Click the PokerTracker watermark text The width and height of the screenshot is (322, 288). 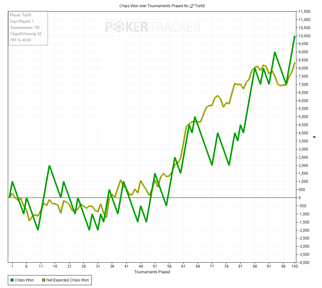153,27
